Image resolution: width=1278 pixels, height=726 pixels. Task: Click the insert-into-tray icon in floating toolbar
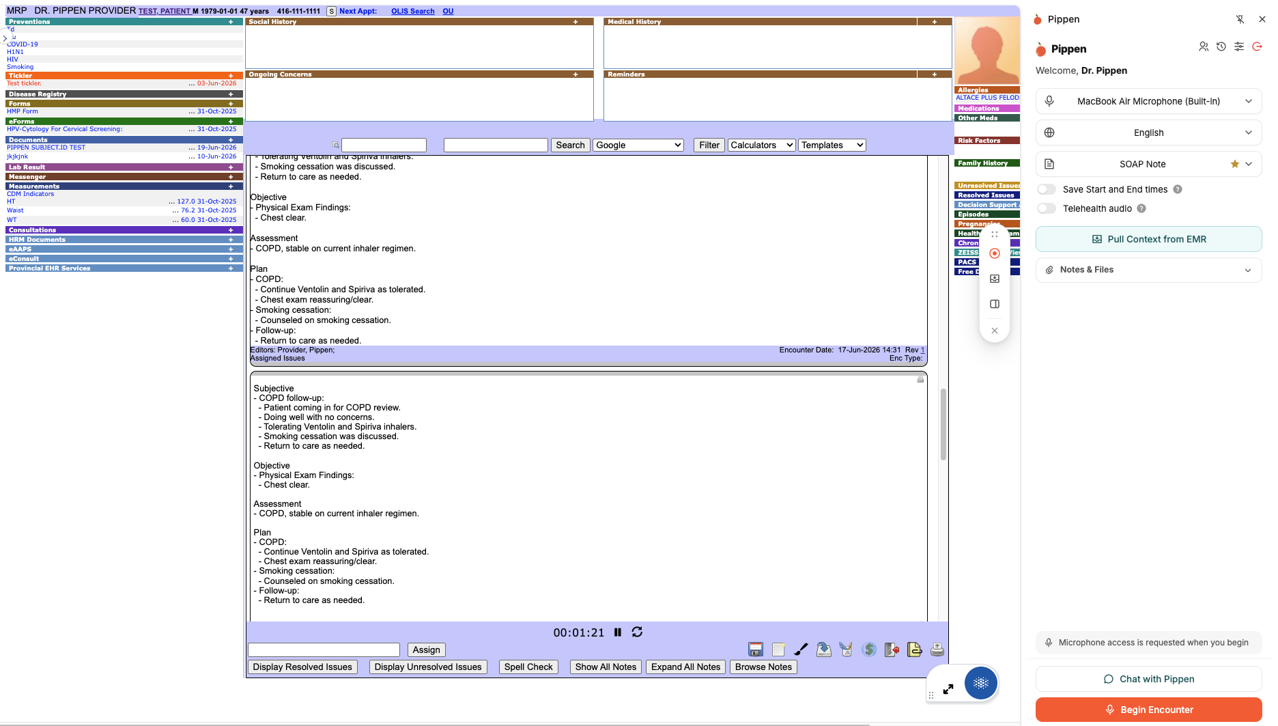point(995,279)
